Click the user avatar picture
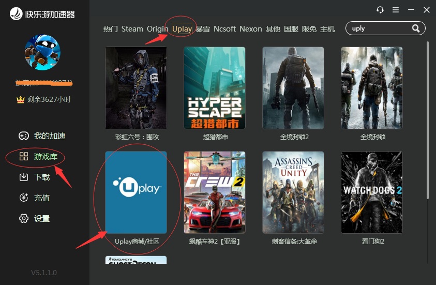This screenshot has width=436, height=285. click(x=42, y=52)
